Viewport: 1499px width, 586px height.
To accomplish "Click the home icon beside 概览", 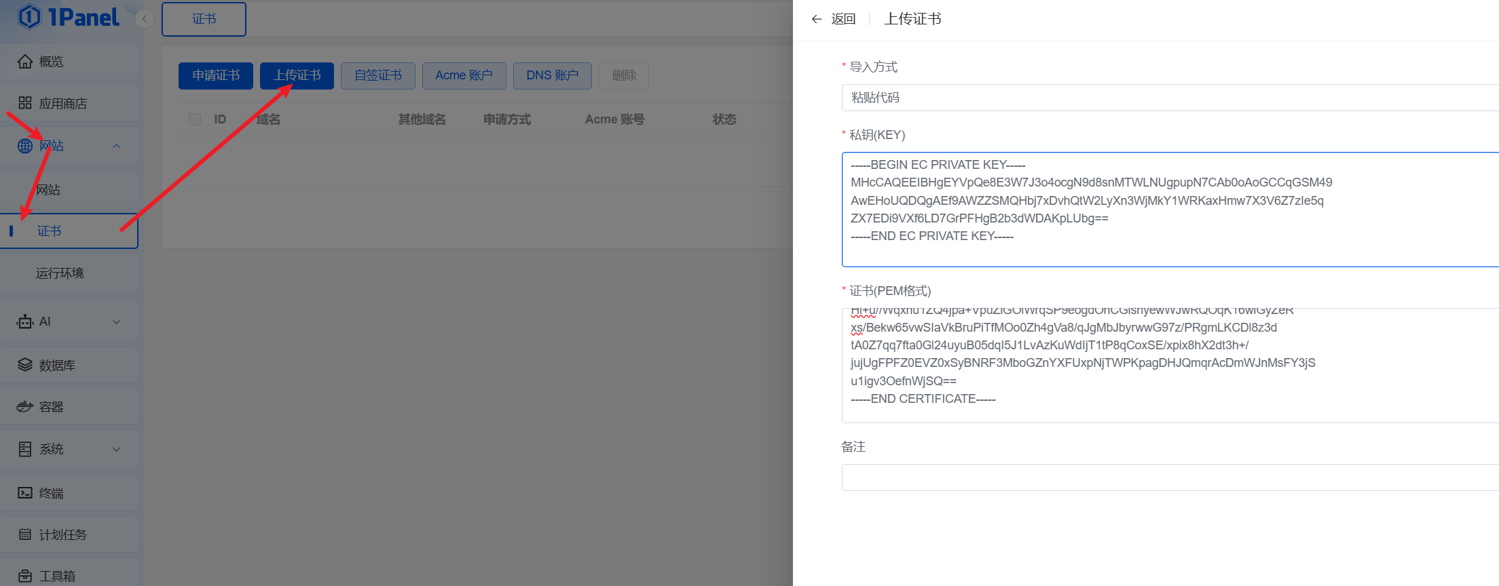I will pyautogui.click(x=25, y=62).
